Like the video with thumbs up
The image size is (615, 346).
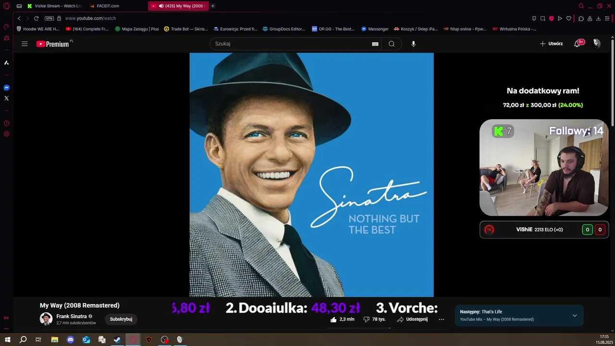coord(343,319)
